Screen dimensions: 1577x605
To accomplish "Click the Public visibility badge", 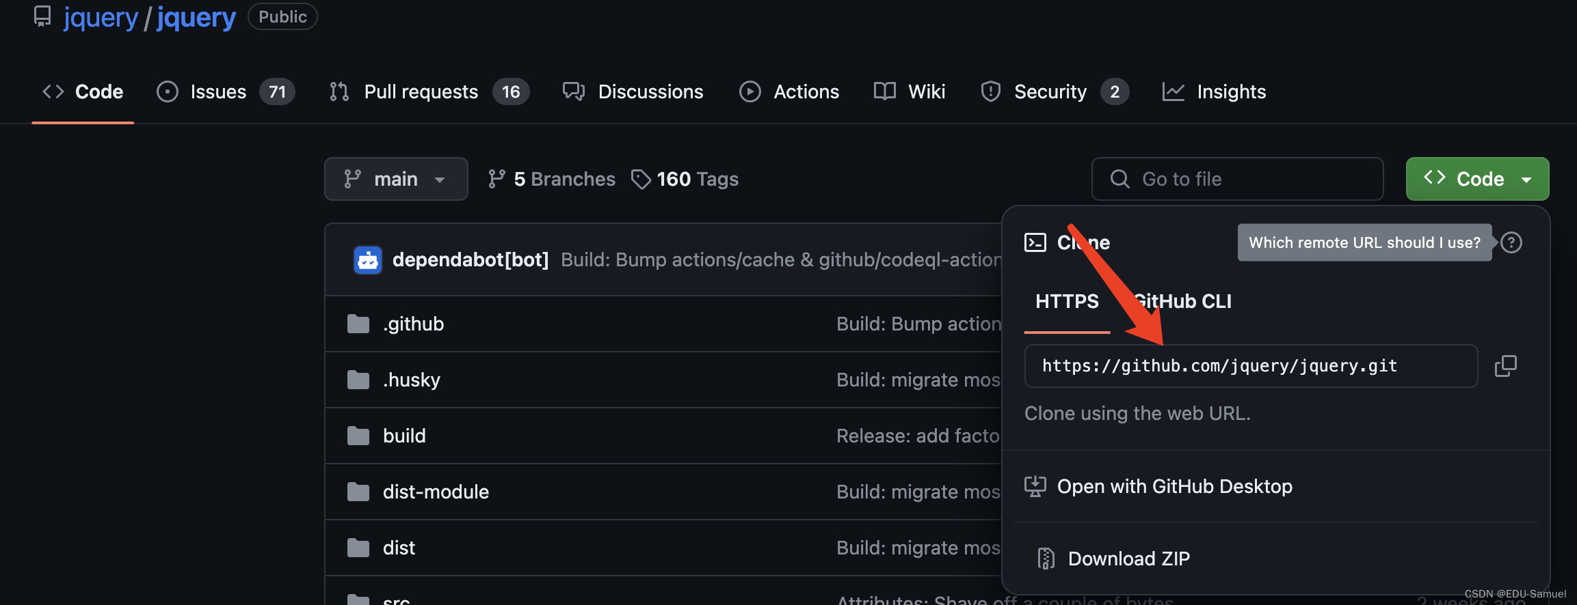I will pos(282,16).
